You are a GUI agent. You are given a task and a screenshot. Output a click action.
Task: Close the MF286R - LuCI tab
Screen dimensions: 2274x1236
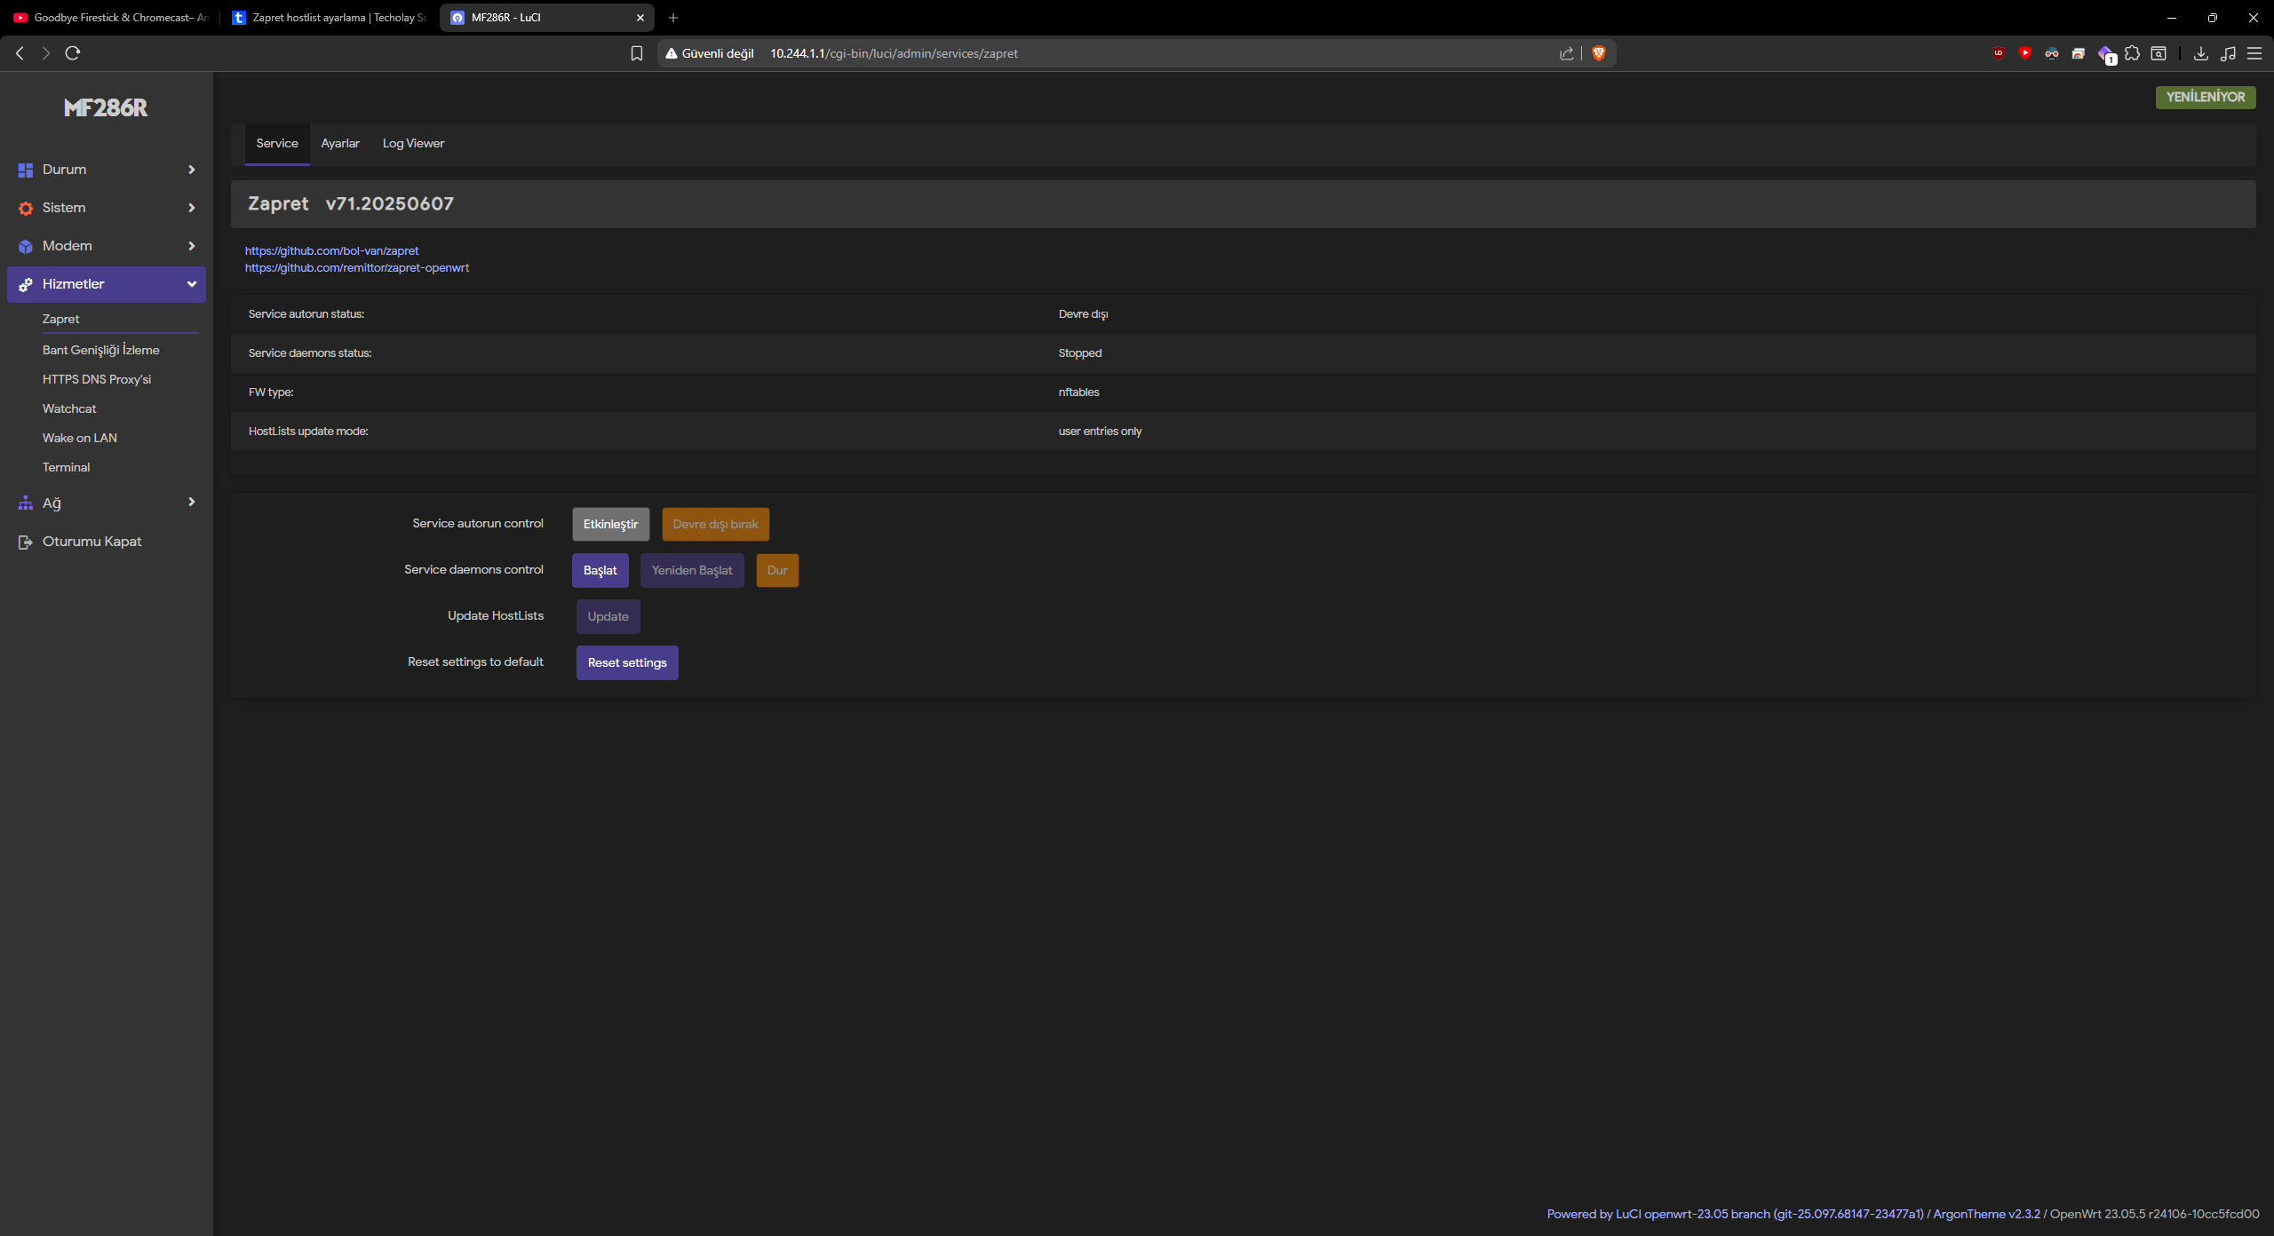pos(640,18)
